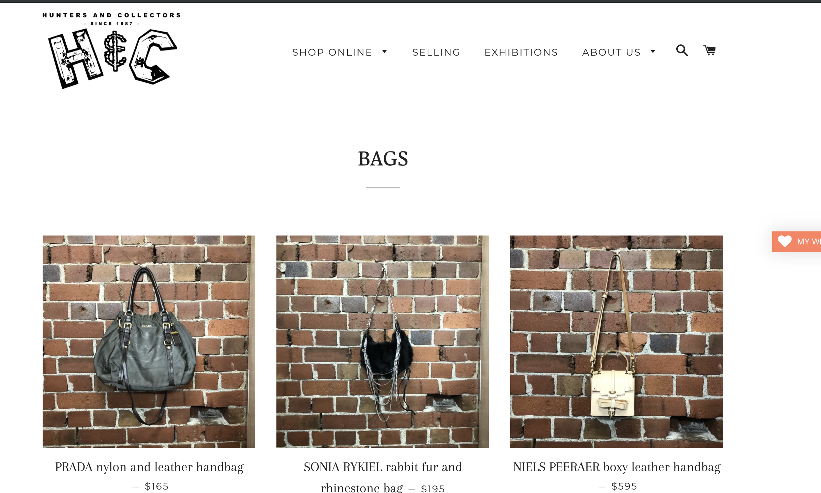This screenshot has height=493, width=821.
Task: Open My Wishlist side button
Action: pos(797,241)
